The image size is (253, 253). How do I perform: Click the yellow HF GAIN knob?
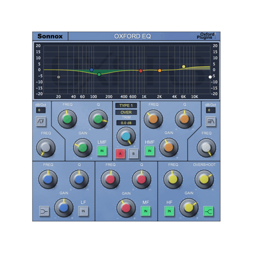pyautogui.click(x=189, y=208)
